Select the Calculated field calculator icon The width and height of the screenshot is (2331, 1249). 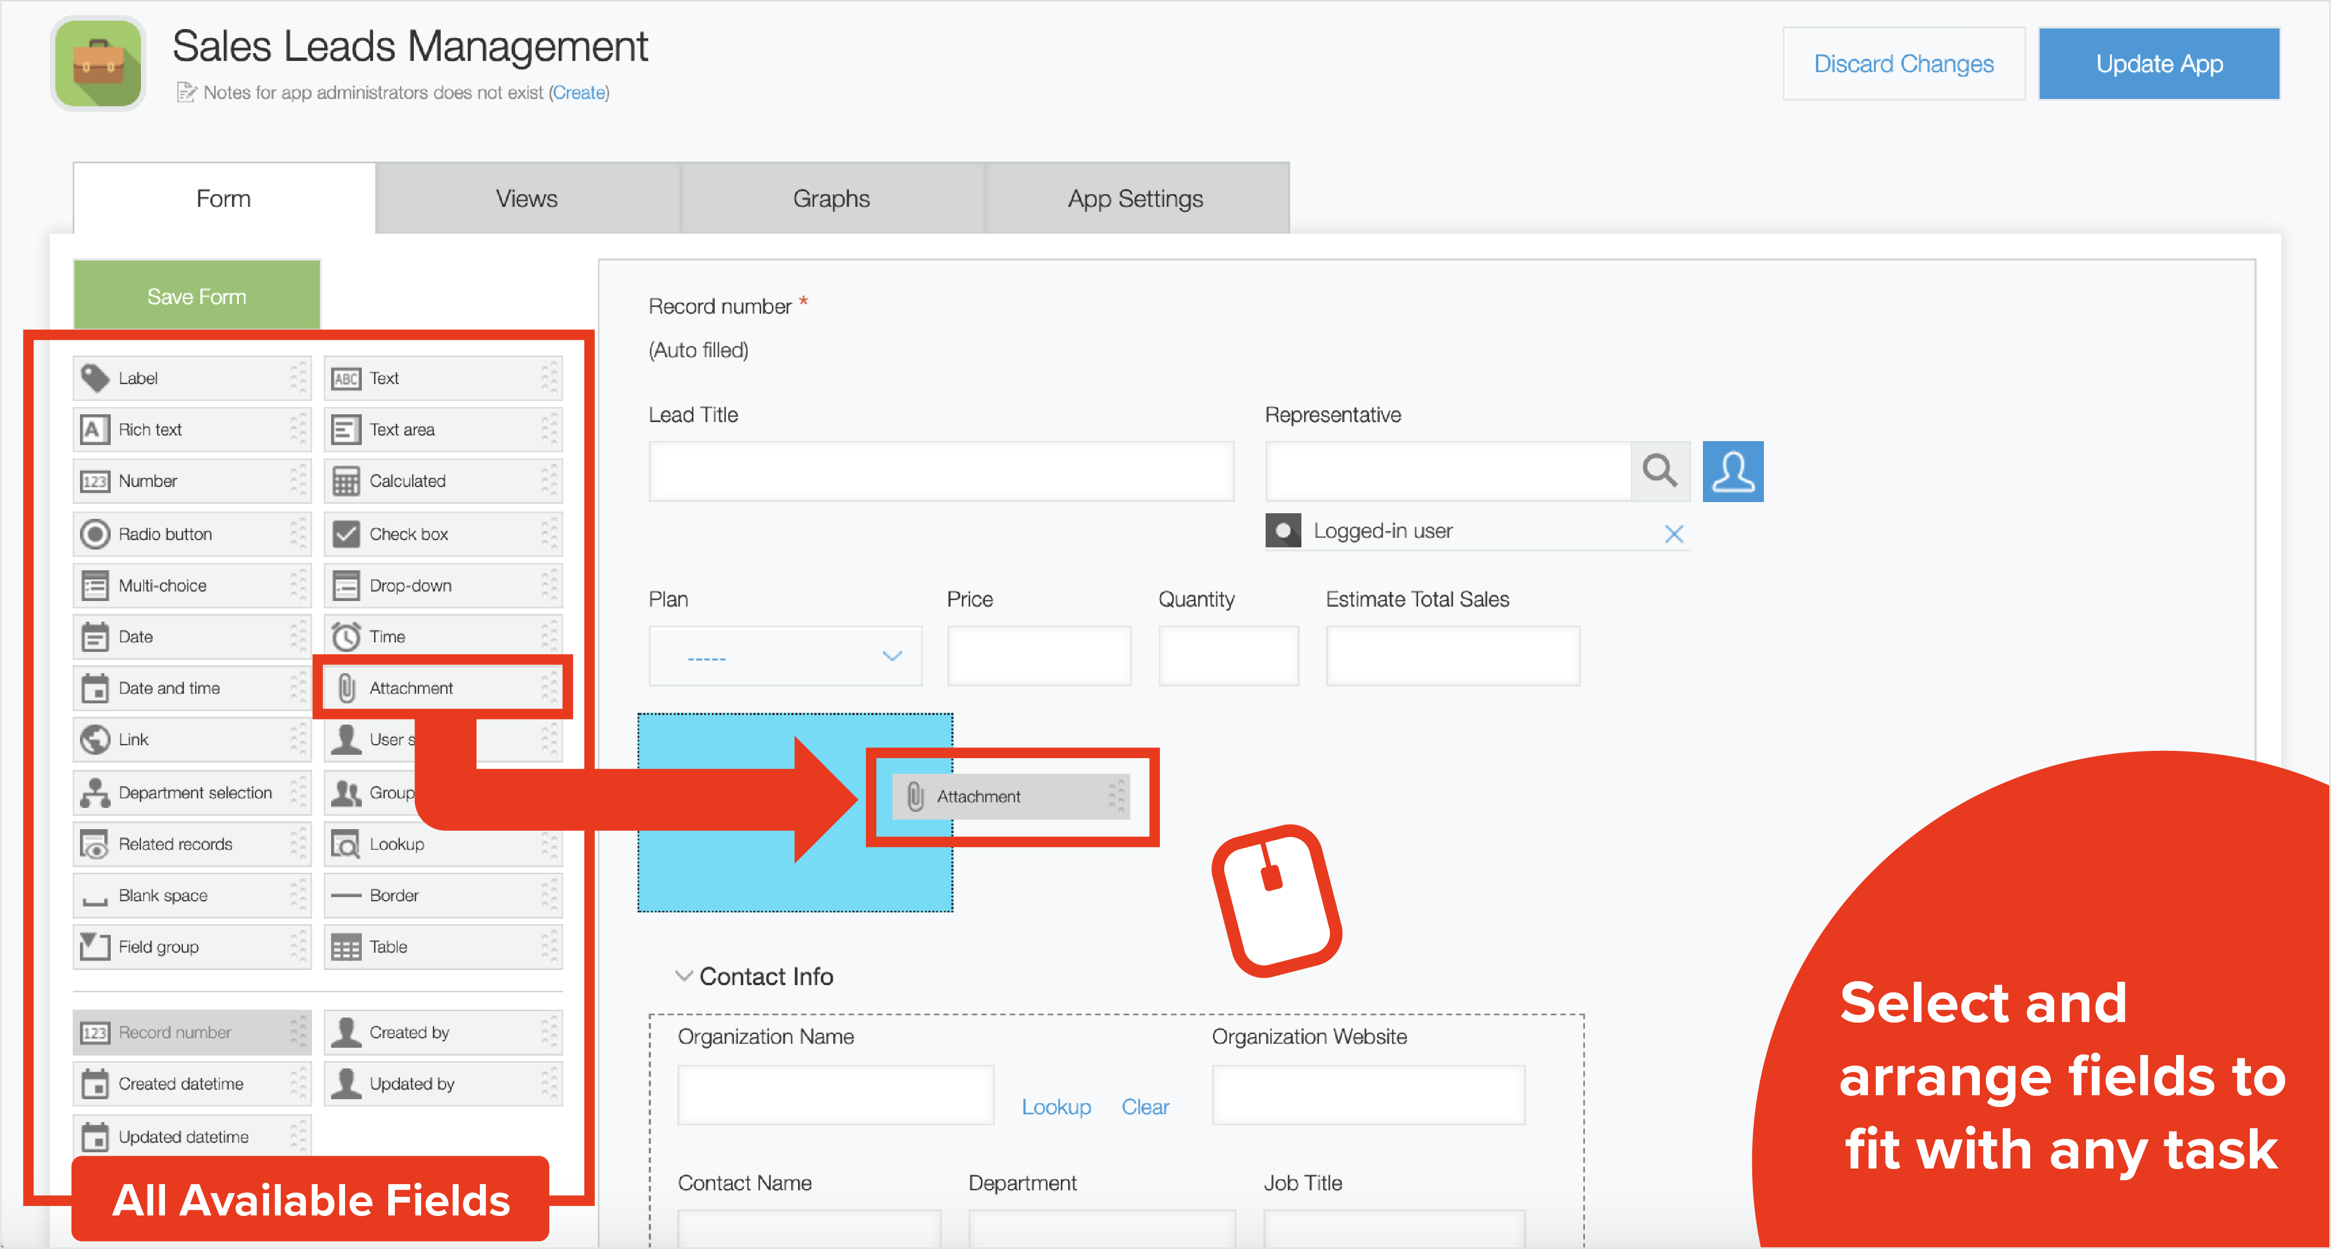(346, 481)
